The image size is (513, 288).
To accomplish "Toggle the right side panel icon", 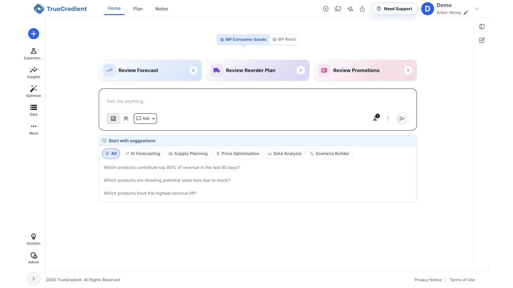I will click(482, 27).
